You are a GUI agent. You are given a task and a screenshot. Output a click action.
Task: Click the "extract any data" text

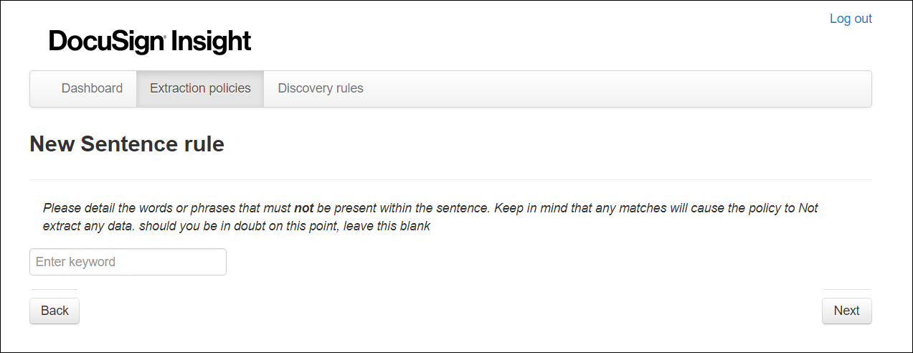[87, 226]
